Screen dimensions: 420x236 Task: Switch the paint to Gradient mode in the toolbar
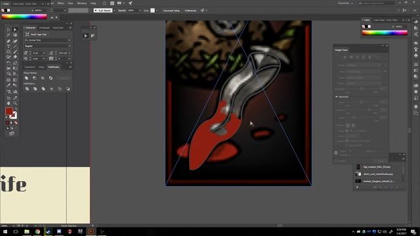point(12,123)
